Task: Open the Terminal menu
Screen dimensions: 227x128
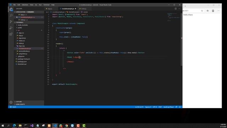Action: [x=46, y=5]
